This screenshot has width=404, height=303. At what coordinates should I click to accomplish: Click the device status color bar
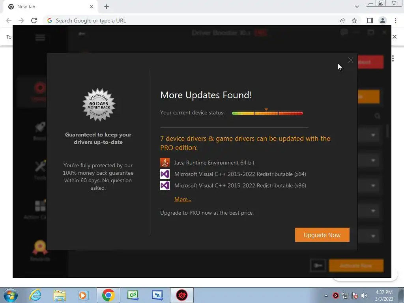(267, 113)
